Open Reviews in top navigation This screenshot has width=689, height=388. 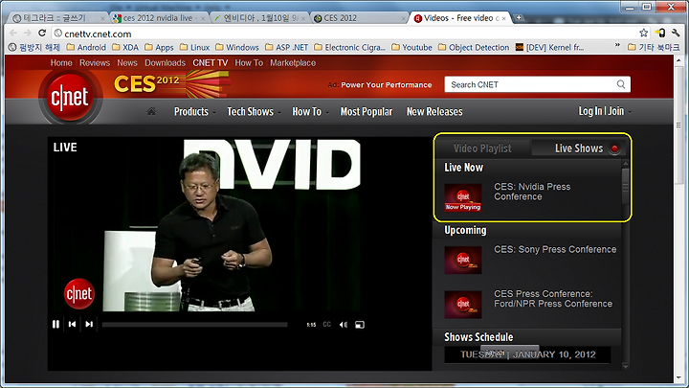(x=95, y=63)
